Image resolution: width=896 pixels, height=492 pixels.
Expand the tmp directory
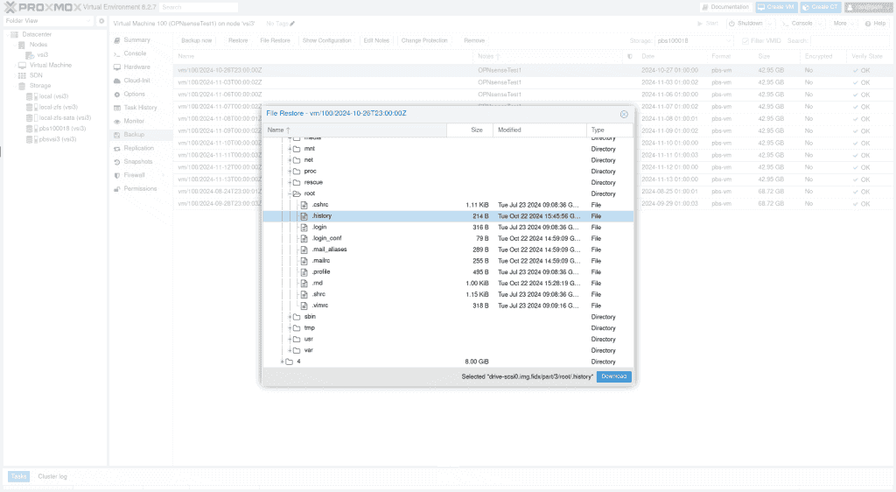pyautogui.click(x=290, y=327)
